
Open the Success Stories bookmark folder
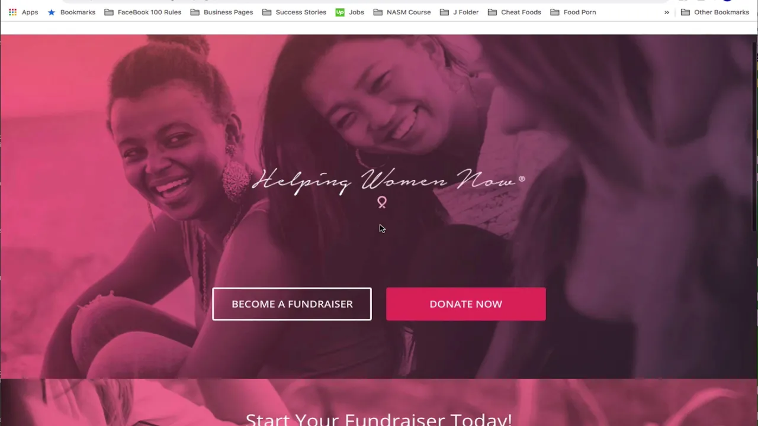[x=294, y=12]
